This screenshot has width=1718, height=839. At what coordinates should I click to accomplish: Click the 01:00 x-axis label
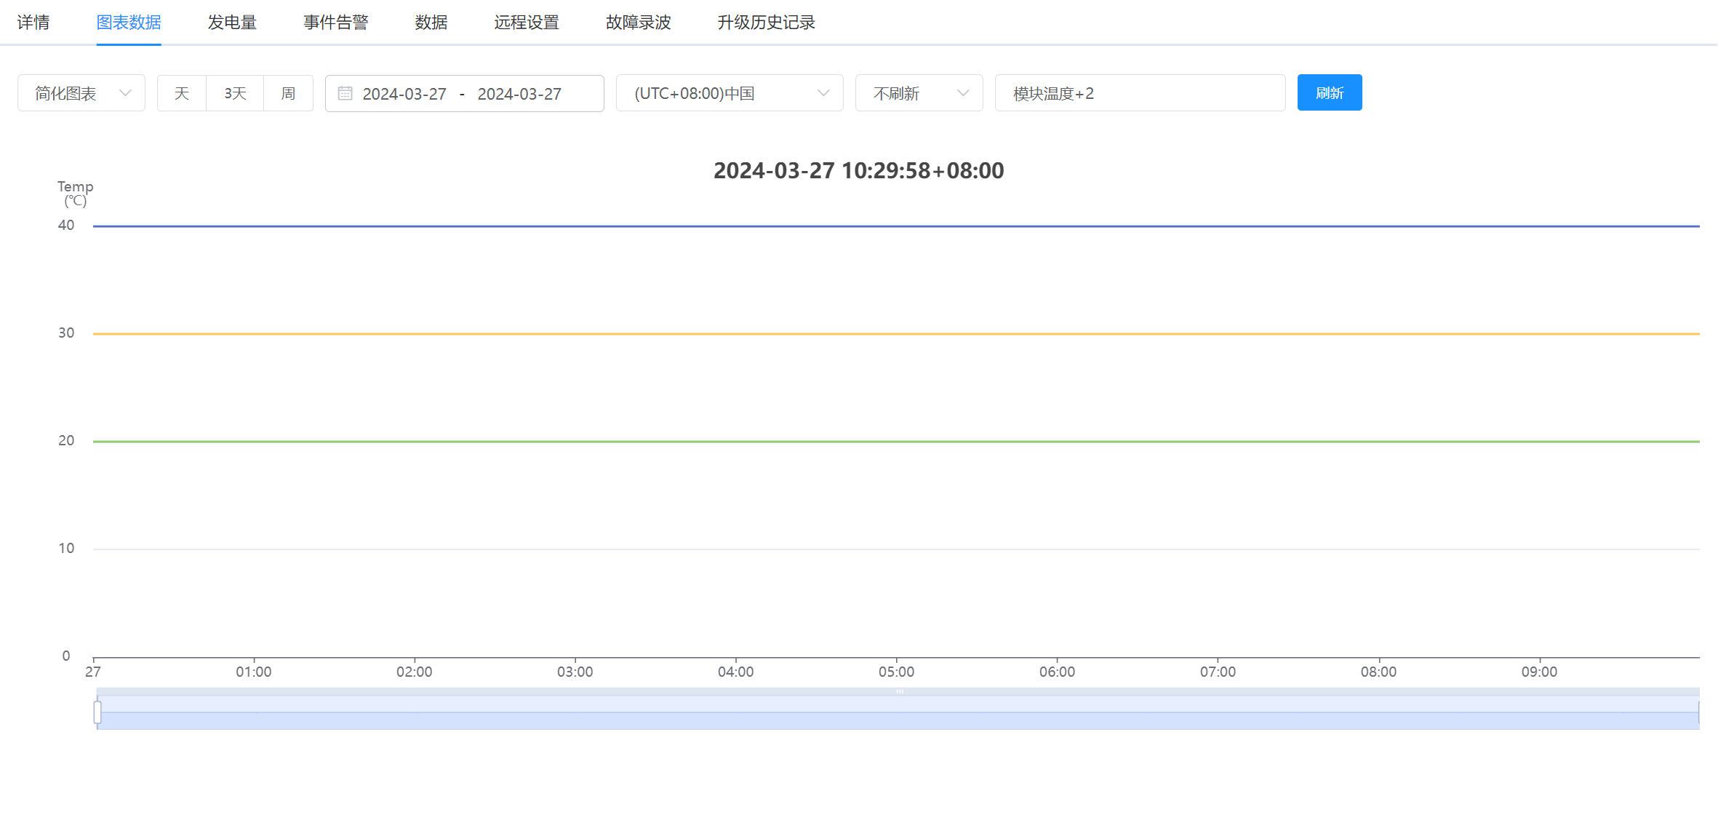[x=253, y=672]
